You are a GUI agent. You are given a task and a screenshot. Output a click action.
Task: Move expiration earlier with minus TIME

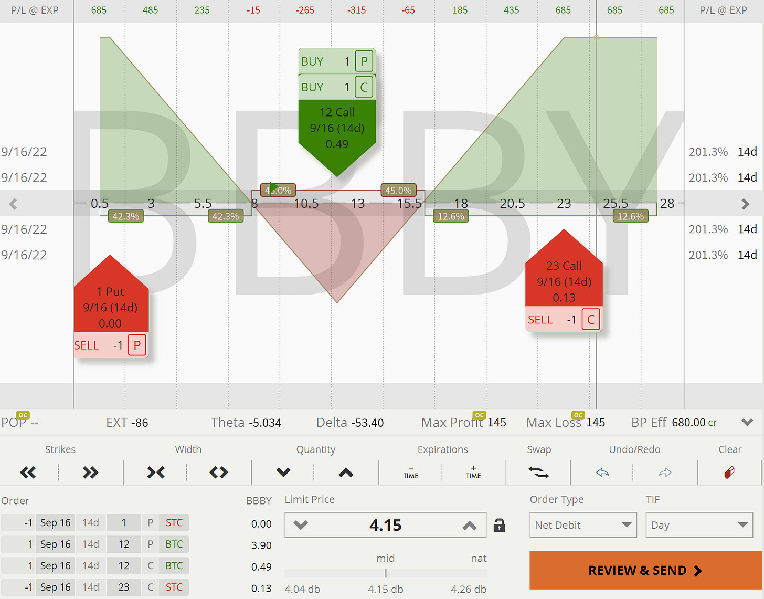[411, 472]
